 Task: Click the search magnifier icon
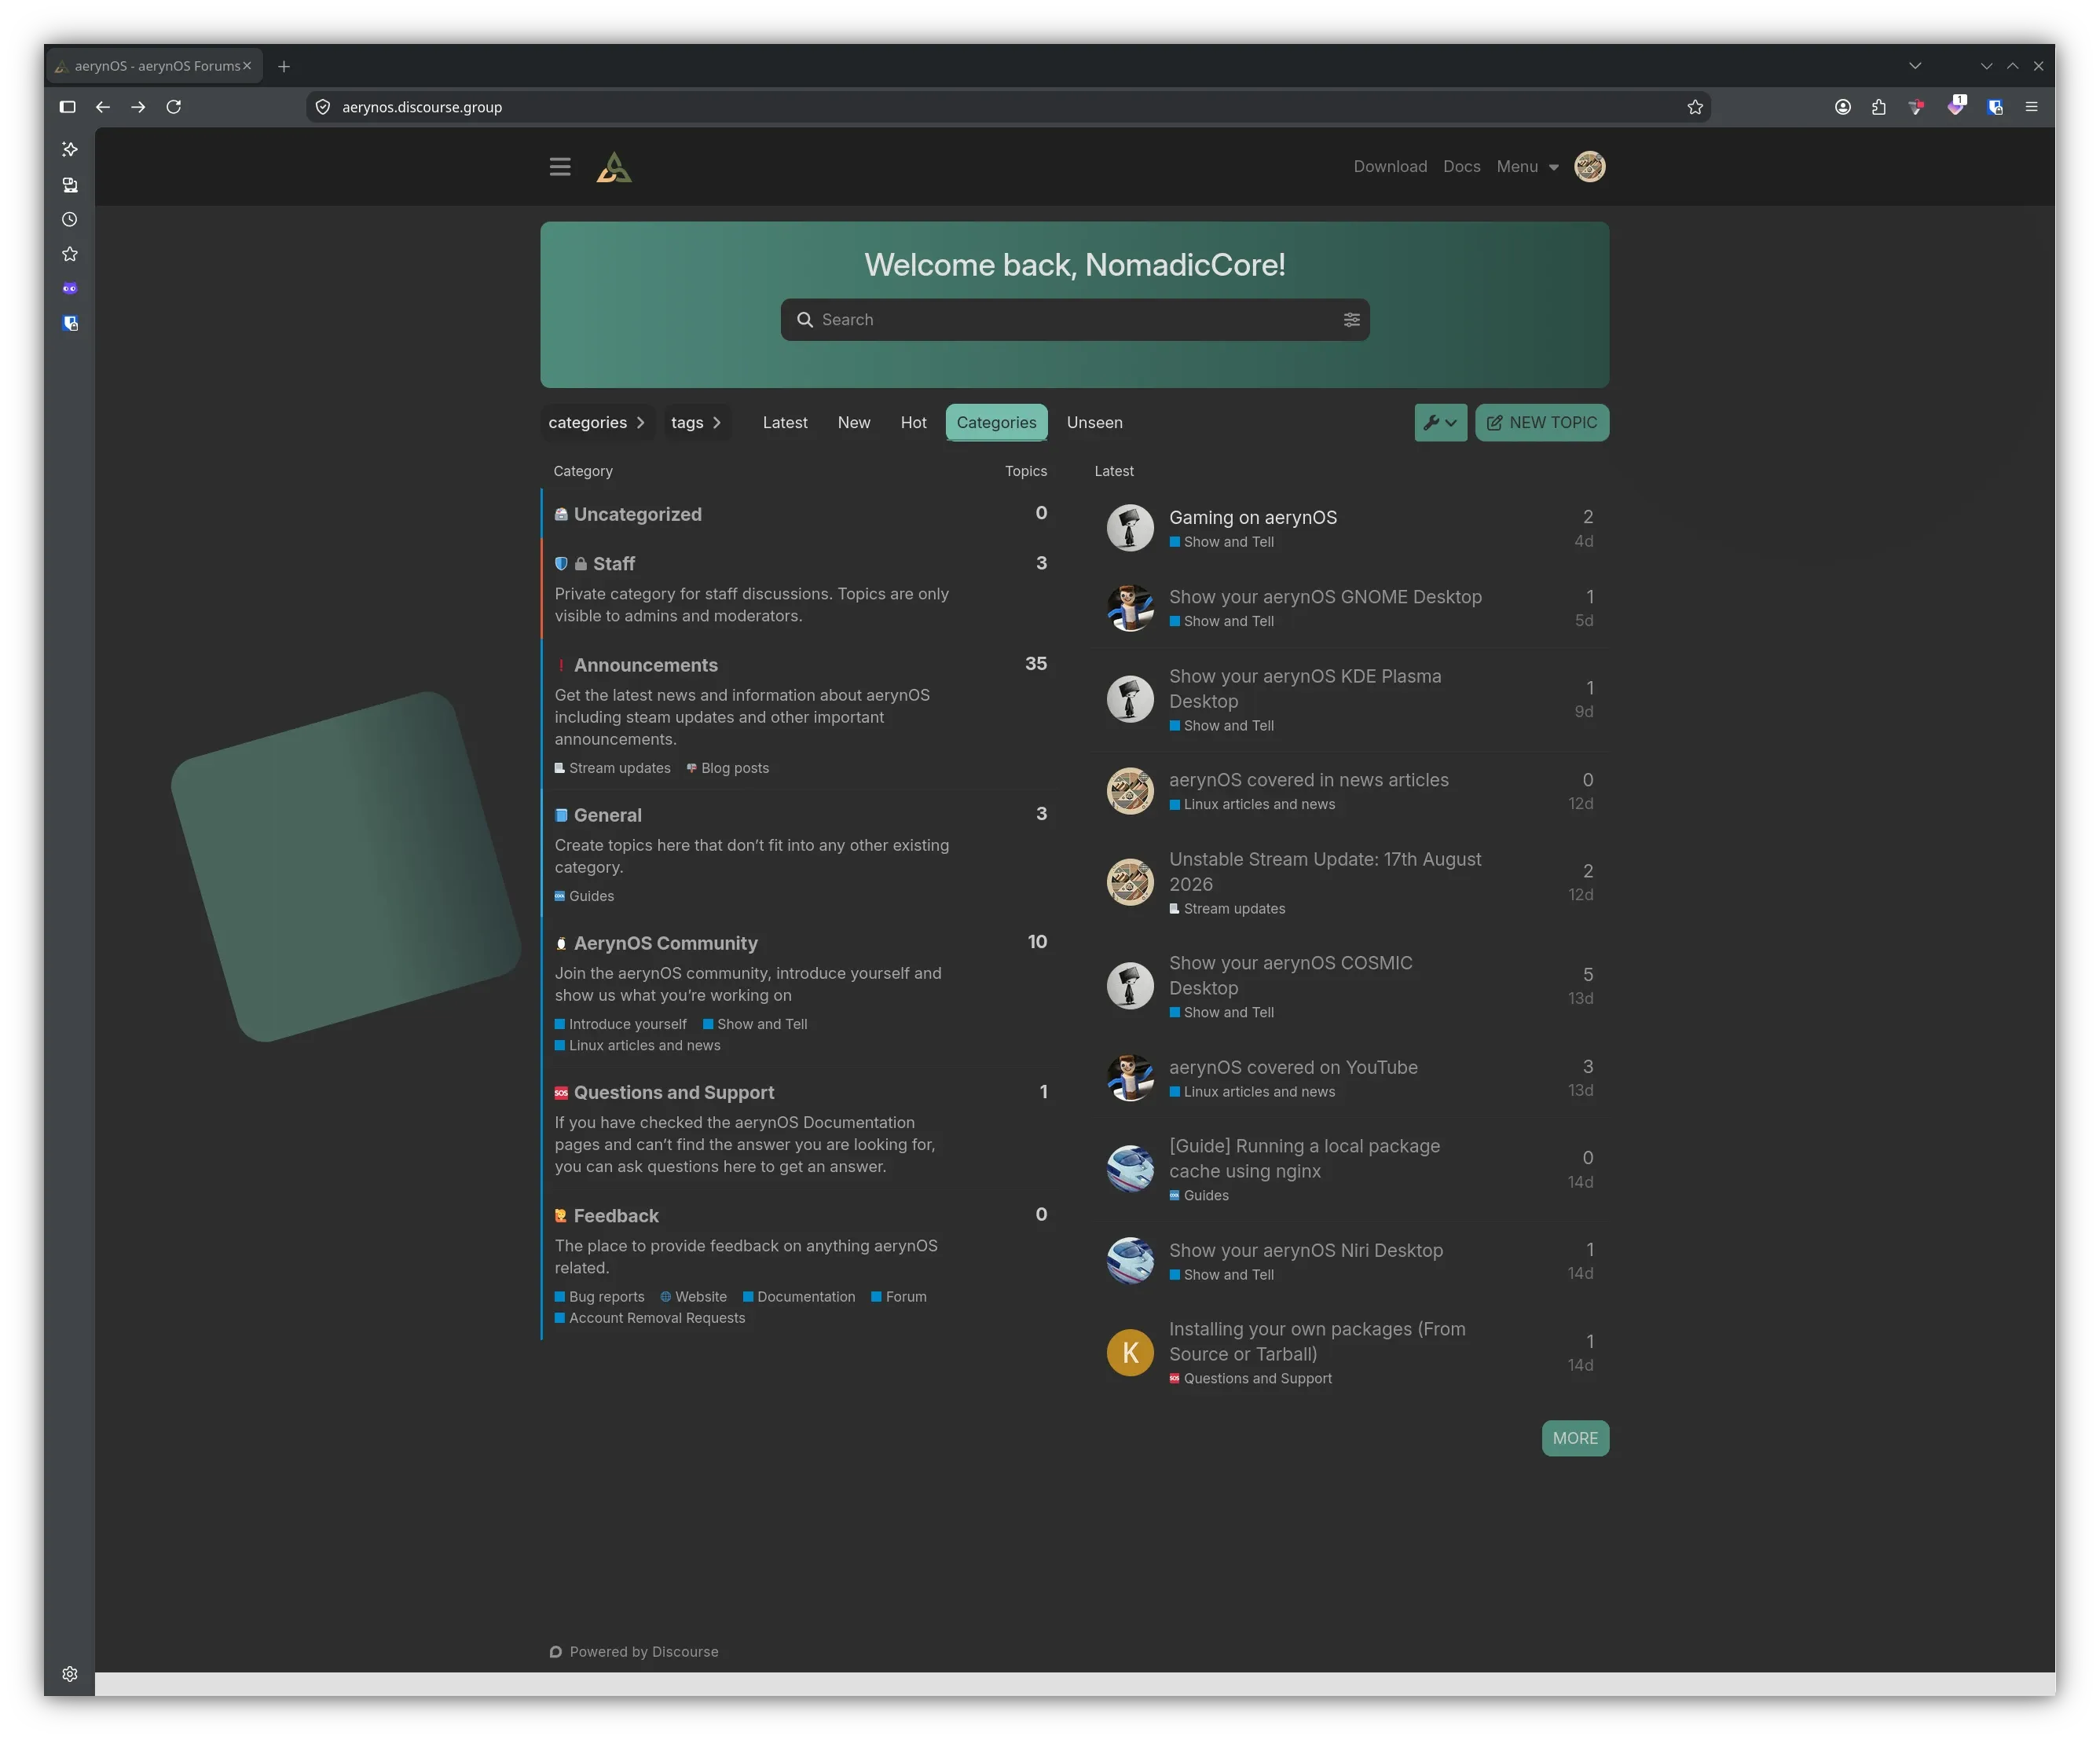click(804, 320)
